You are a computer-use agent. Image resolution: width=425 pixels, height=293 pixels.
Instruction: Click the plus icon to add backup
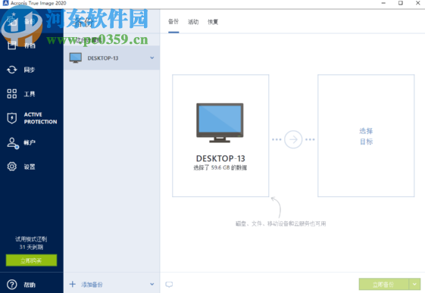tap(73, 284)
